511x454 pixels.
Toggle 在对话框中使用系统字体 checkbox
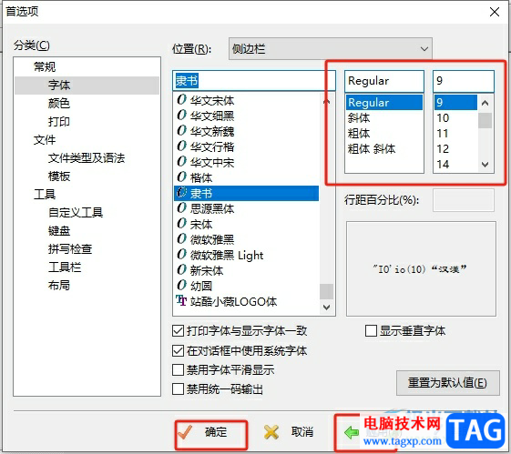click(x=178, y=350)
